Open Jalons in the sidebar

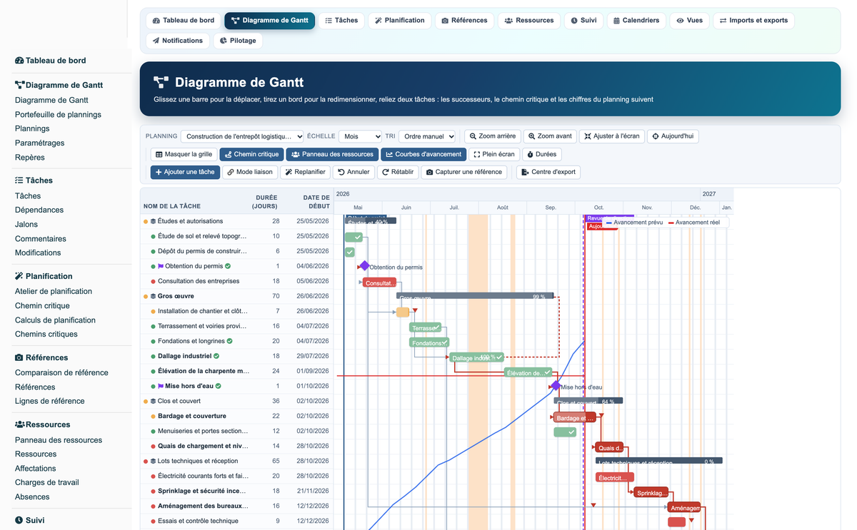click(x=26, y=224)
